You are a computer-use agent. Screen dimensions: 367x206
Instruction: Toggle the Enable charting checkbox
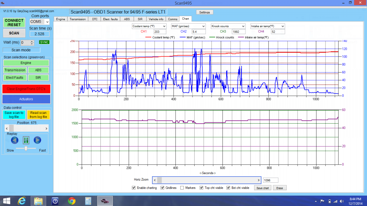point(134,188)
